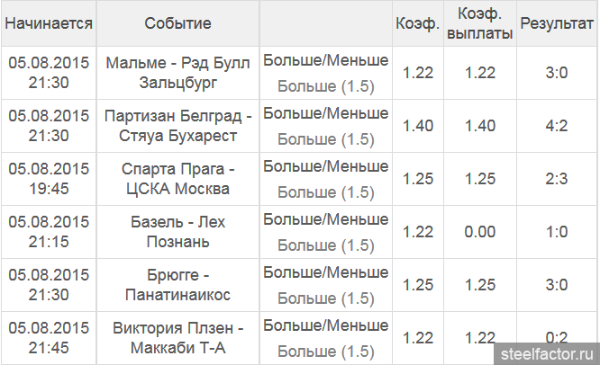Open the Брюгге - Панатинаикос event
This screenshot has height=365, width=600.
tap(177, 285)
